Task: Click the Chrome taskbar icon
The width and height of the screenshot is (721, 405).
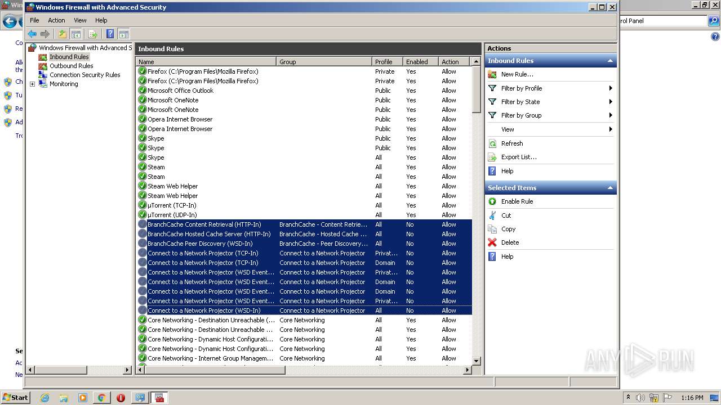Action: pos(101,398)
